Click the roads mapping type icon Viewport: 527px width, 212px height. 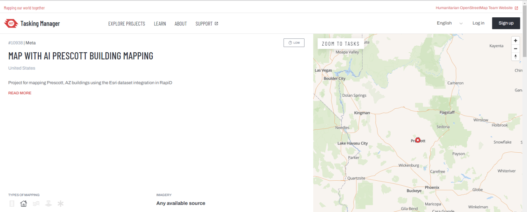(12, 203)
